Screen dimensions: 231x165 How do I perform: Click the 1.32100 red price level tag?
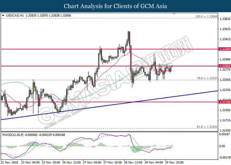[225, 102]
